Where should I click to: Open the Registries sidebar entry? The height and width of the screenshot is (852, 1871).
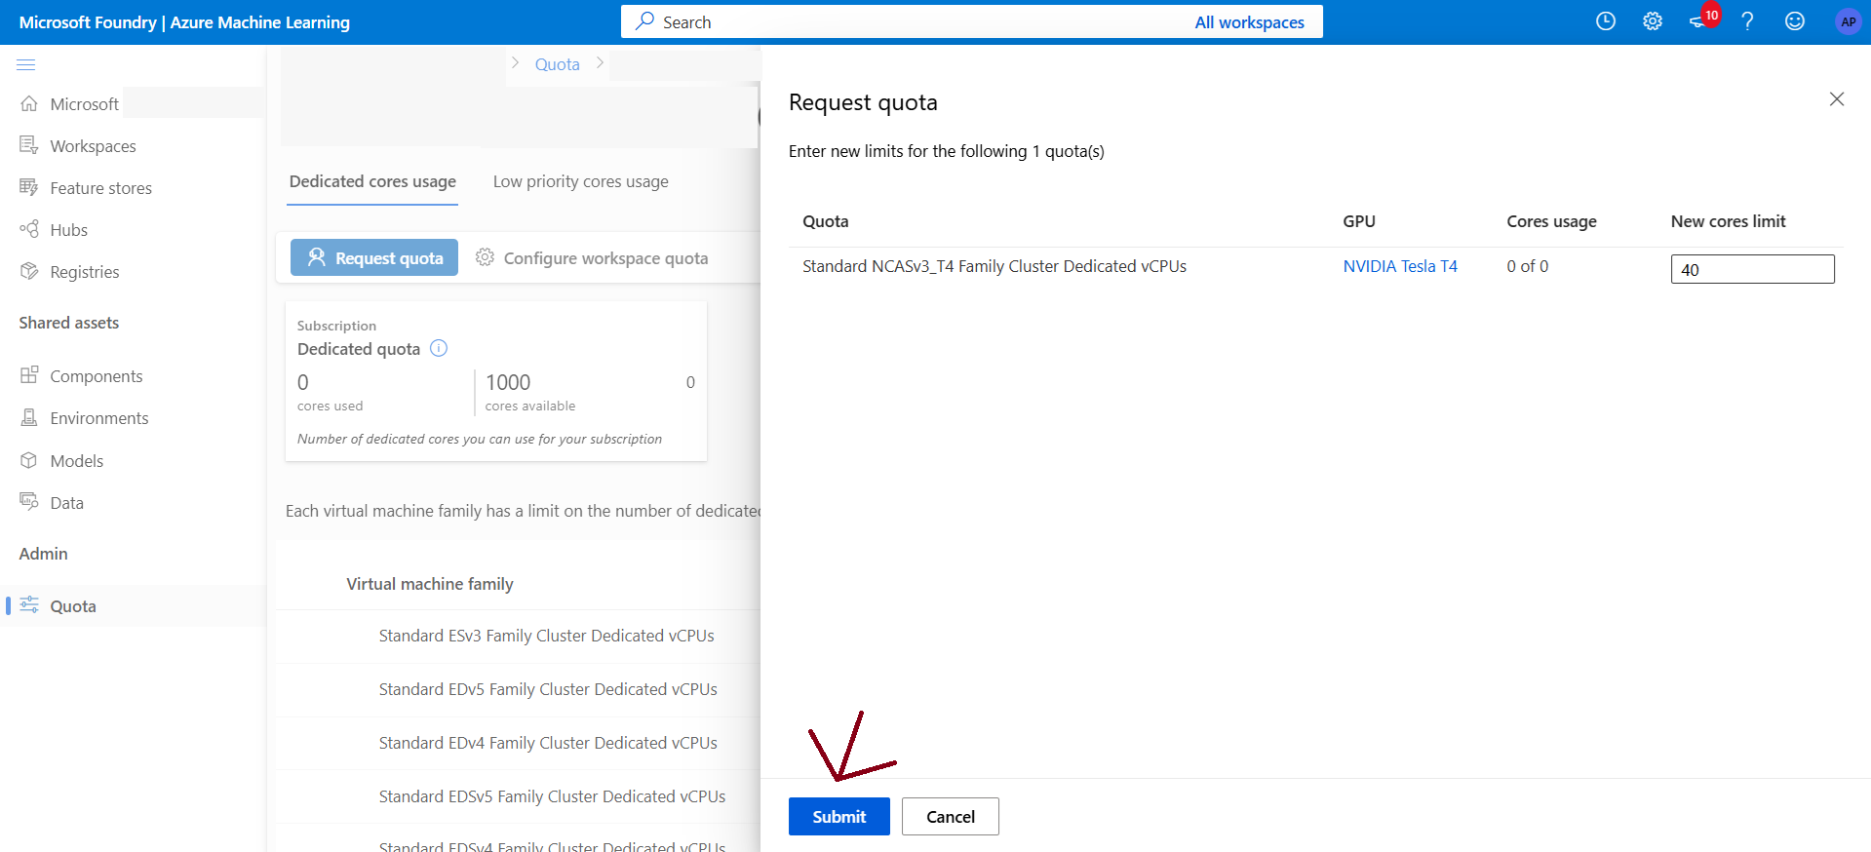coord(85,272)
